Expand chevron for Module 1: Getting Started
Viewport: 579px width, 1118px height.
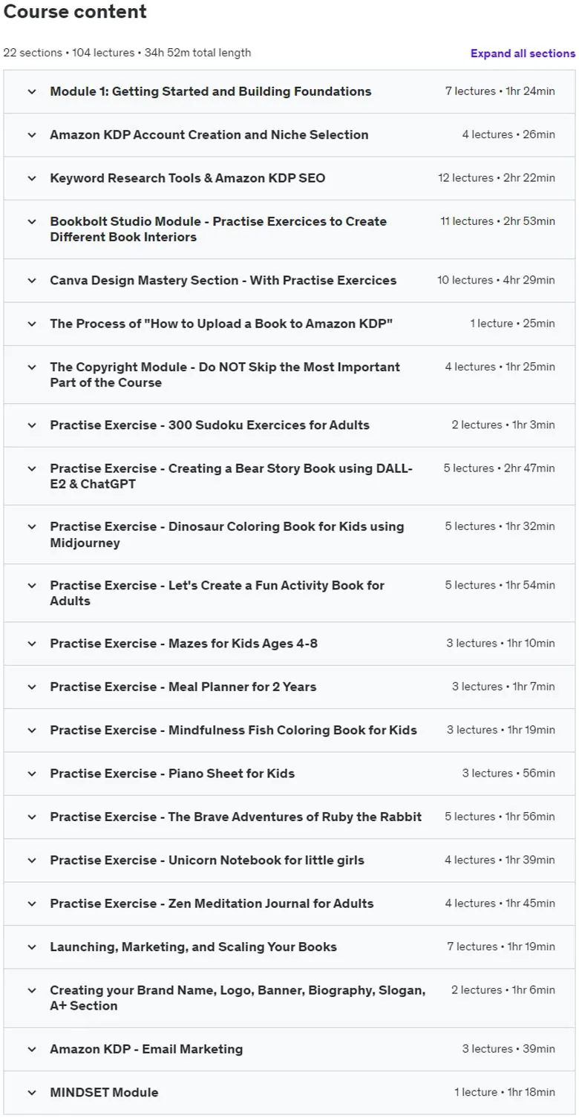point(31,91)
